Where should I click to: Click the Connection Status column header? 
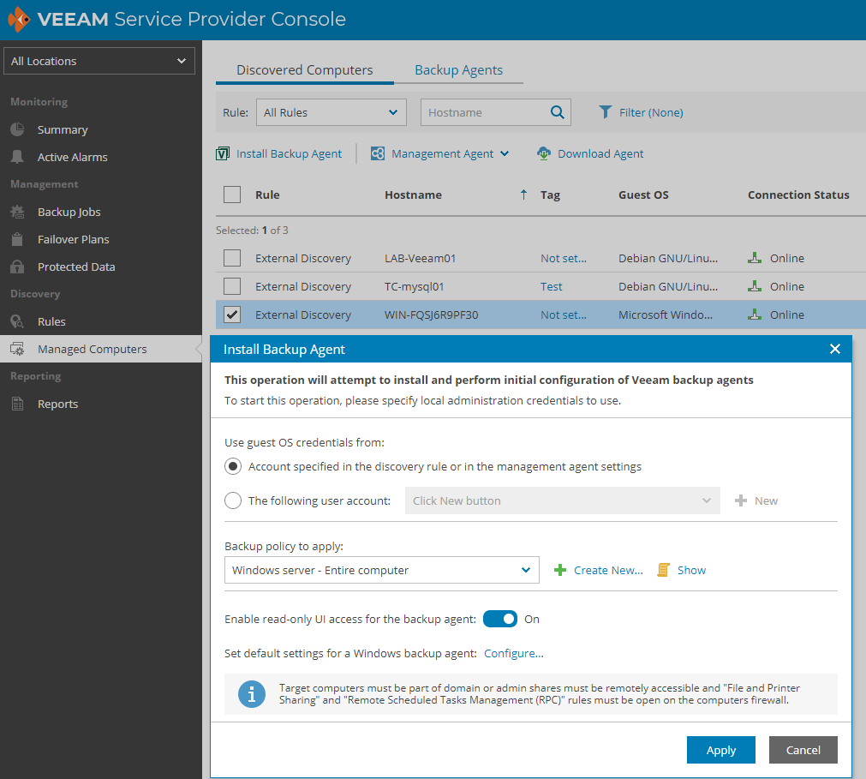(x=798, y=195)
